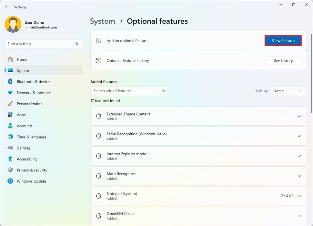Open the Sort by Name dropdown
The height and width of the screenshot is (226, 313).
click(288, 91)
